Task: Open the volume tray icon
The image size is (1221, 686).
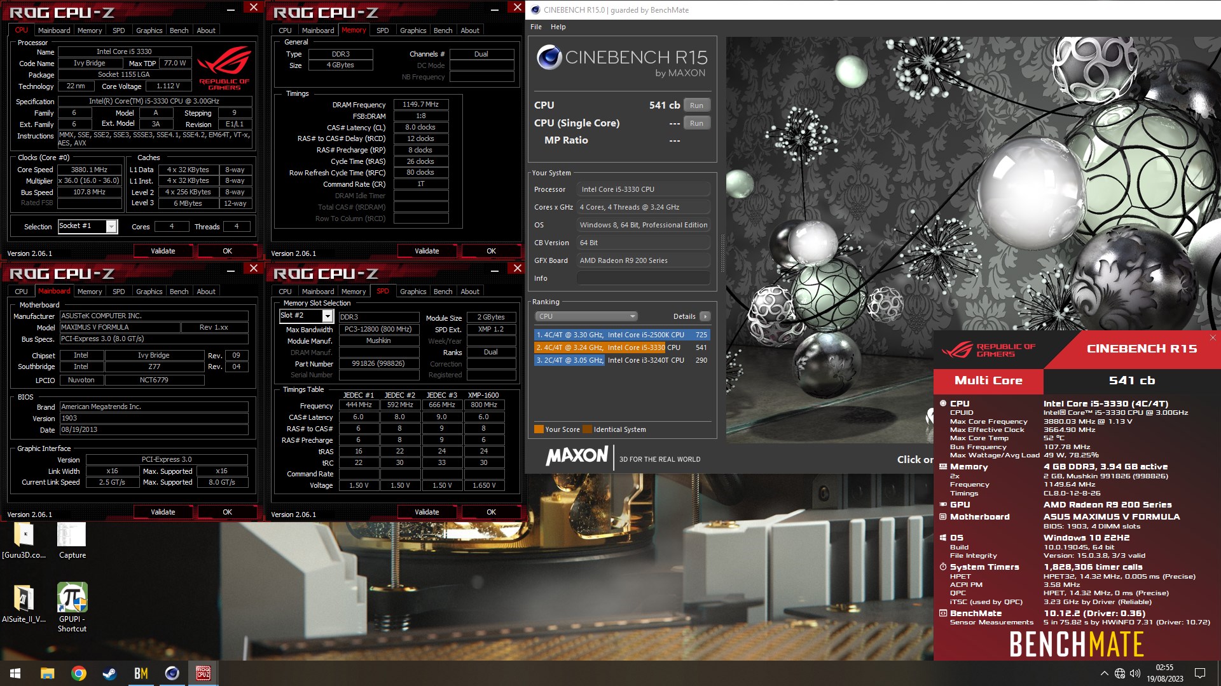Action: [x=1135, y=673]
